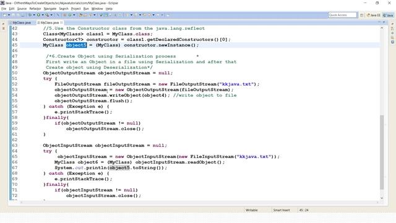Expand the Debug configurations dropdown arrow
Viewport: 396px width, 223px height.
pos(34,15)
